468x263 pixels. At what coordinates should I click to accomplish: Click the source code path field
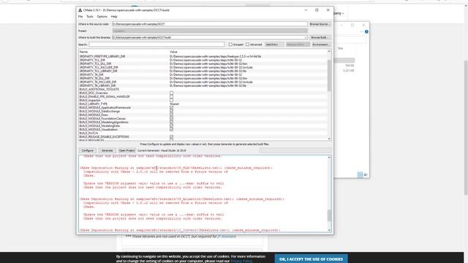tap(210, 24)
